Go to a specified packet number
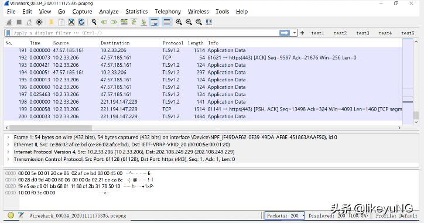This screenshot has height=223, width=424. point(124,22)
